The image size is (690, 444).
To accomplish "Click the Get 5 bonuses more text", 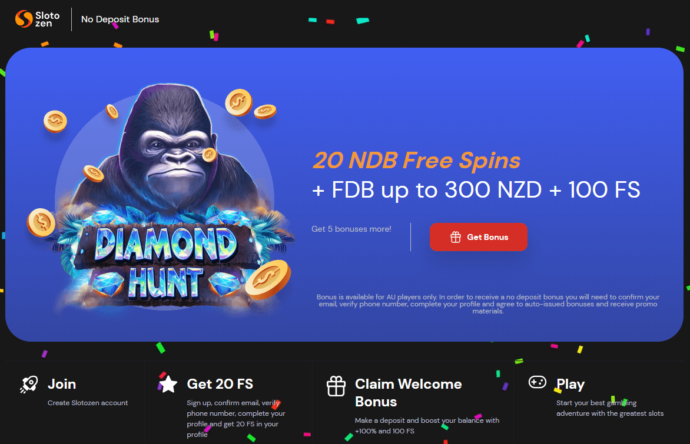I will coord(351,229).
